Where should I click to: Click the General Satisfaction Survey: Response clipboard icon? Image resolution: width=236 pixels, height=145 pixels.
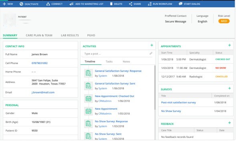88,73
